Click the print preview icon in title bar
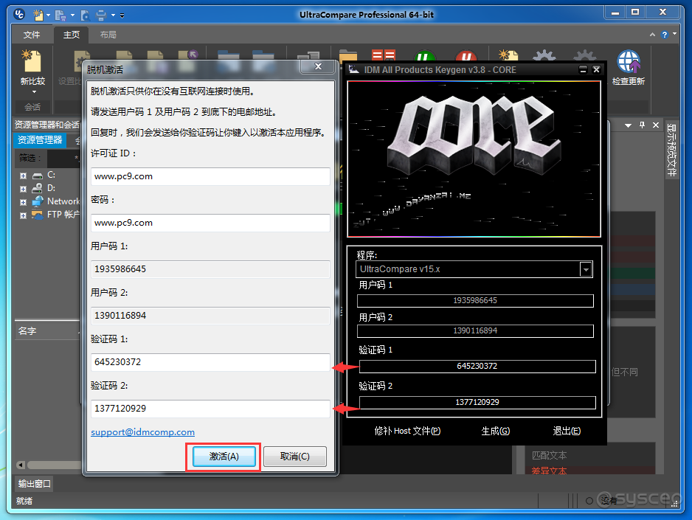This screenshot has height=520, width=692. tap(85, 15)
